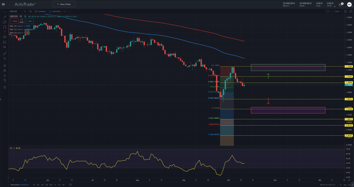Select the crosshair cursor tool
Viewport: 354px width, 187px height.
(4, 12)
